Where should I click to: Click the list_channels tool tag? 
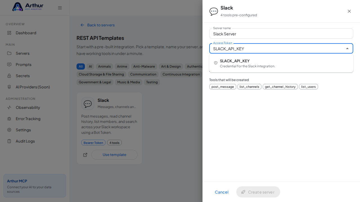tap(249, 87)
